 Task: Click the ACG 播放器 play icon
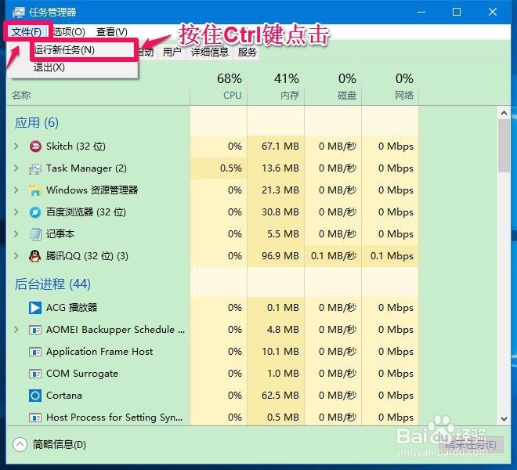point(35,308)
